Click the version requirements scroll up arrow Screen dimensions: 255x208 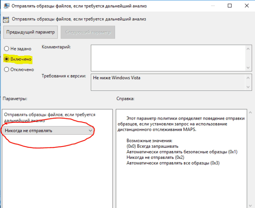(x=248, y=78)
